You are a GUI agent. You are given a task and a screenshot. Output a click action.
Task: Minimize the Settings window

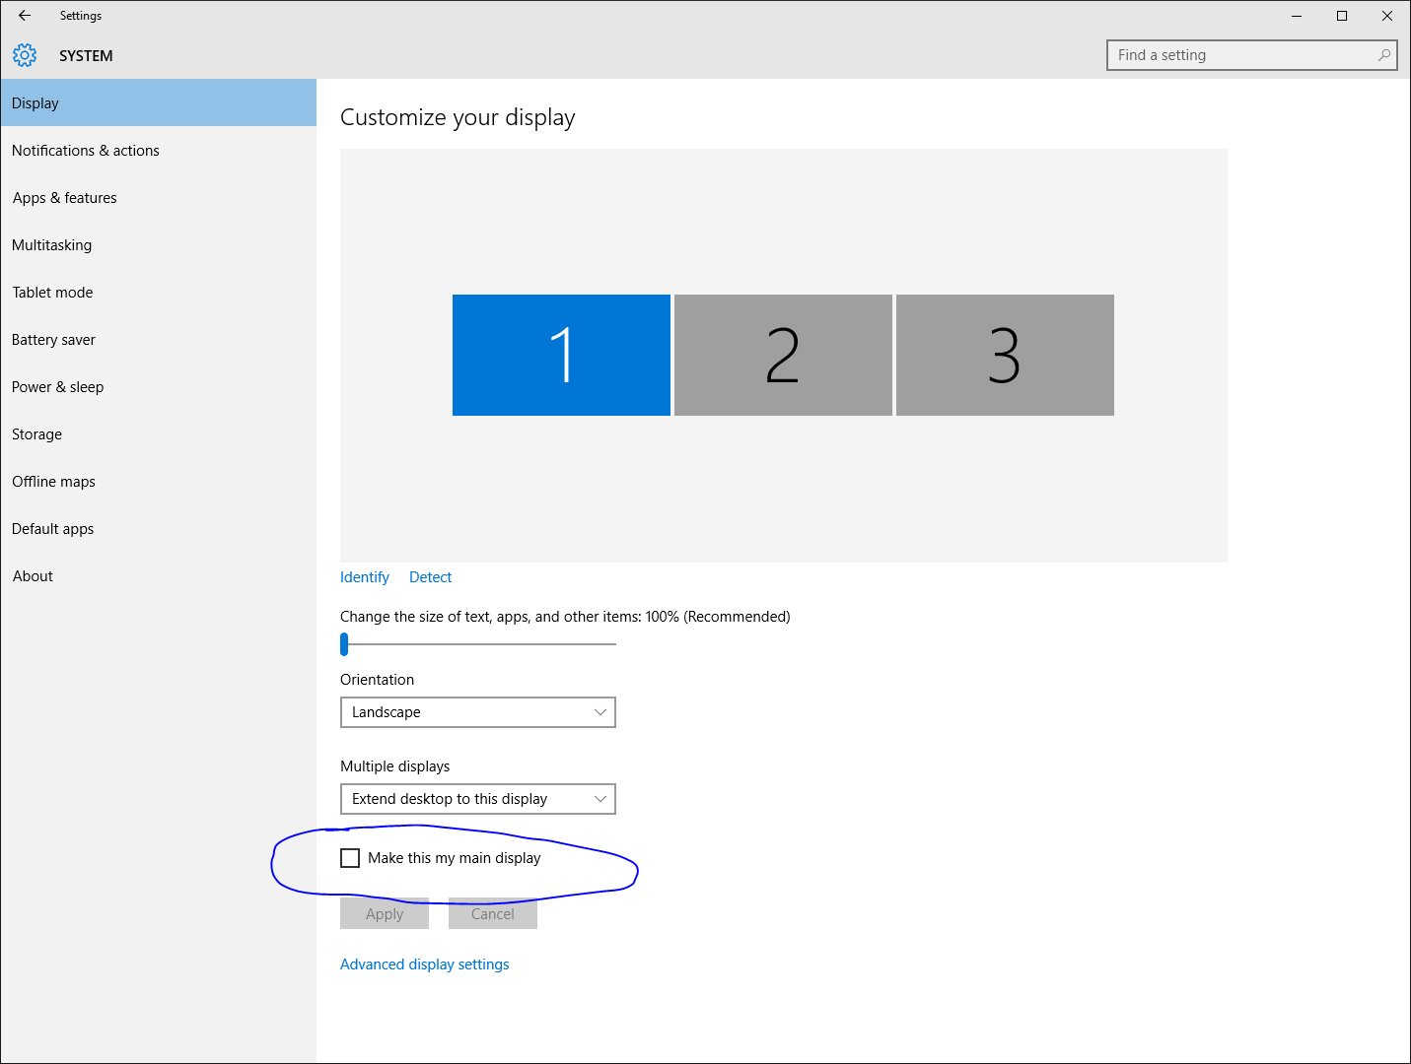point(1297,16)
